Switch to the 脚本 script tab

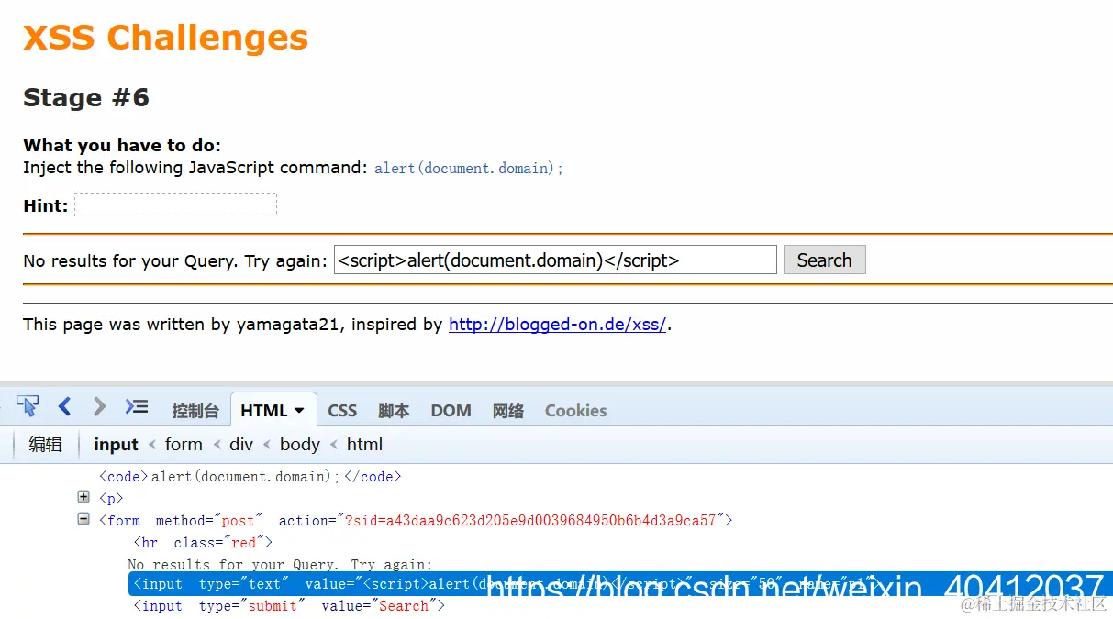point(394,411)
